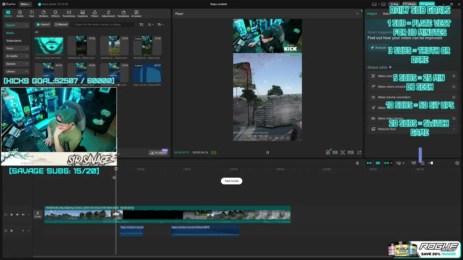
Task: Click the timeline playhead marker
Action: pyautogui.click(x=116, y=169)
